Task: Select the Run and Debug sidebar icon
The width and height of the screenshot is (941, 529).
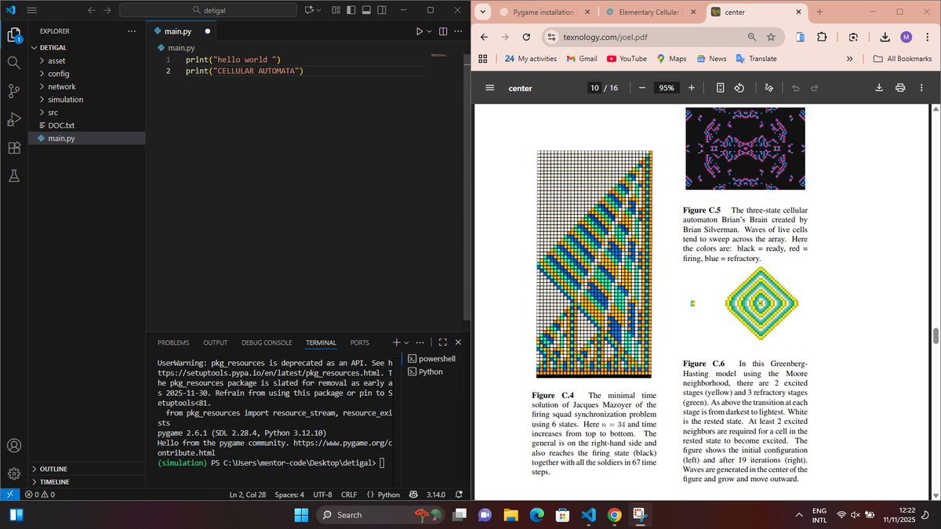Action: (13, 119)
